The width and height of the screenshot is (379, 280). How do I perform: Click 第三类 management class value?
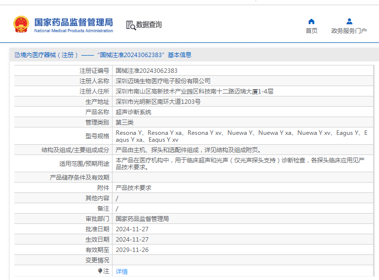[x=124, y=123]
